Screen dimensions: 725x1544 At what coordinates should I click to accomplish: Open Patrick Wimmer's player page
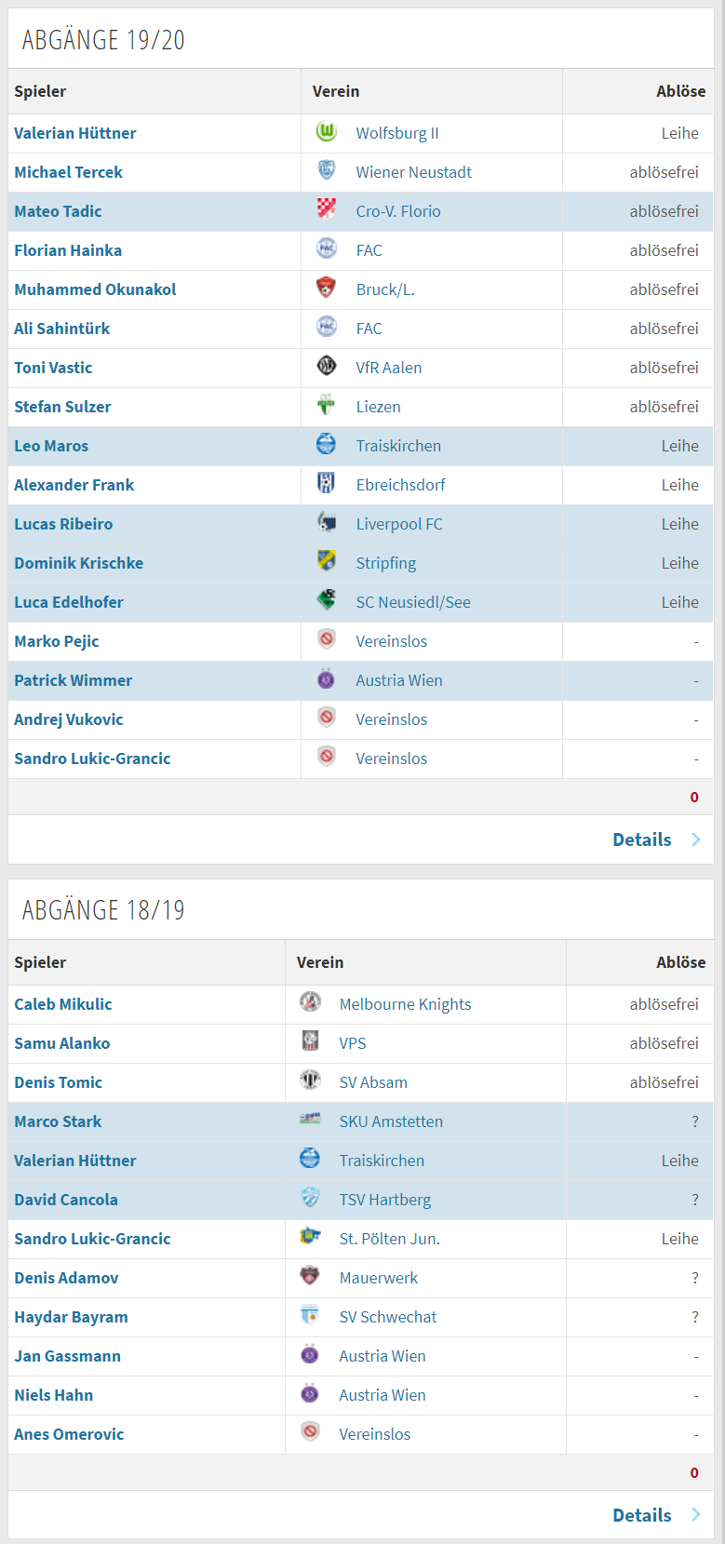point(74,680)
